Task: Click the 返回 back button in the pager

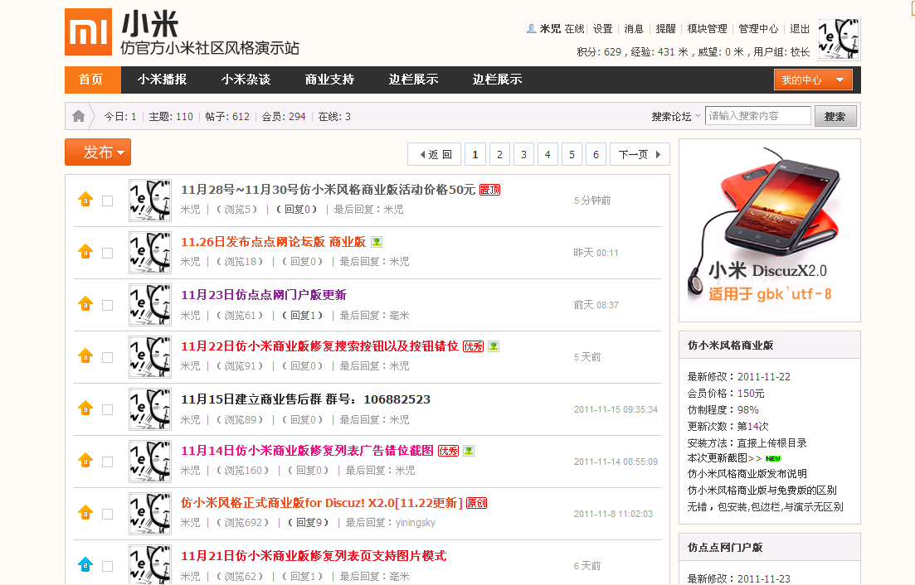Action: 434,154
